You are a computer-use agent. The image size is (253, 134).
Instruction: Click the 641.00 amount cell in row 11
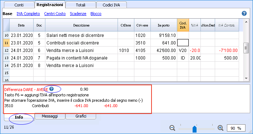[x=164, y=43]
